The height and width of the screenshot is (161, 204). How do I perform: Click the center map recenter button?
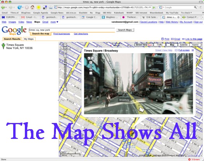65,48
